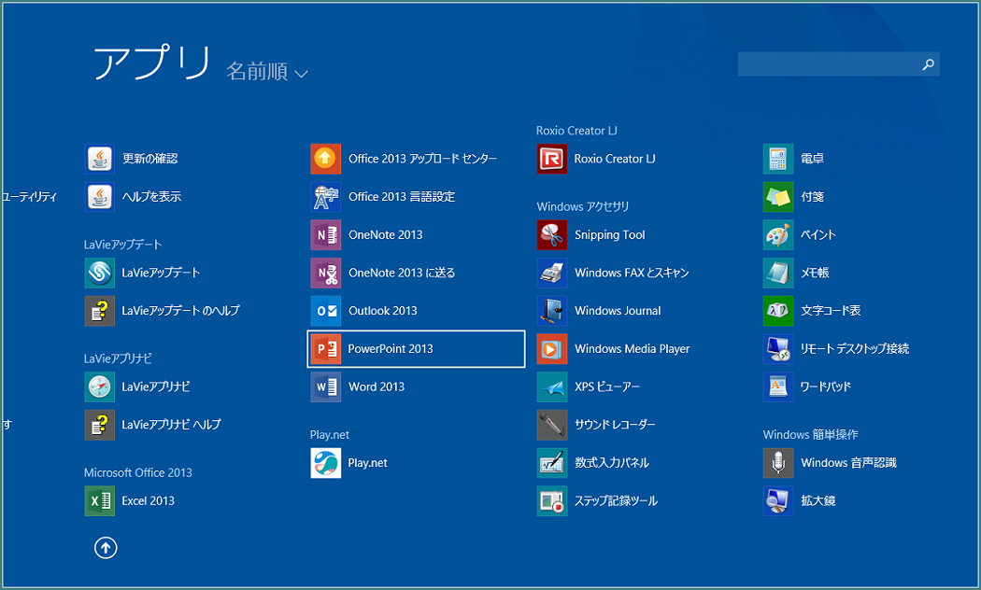Open Windows 音声認識 microphone icon
This screenshot has width=981, height=590.
(778, 463)
